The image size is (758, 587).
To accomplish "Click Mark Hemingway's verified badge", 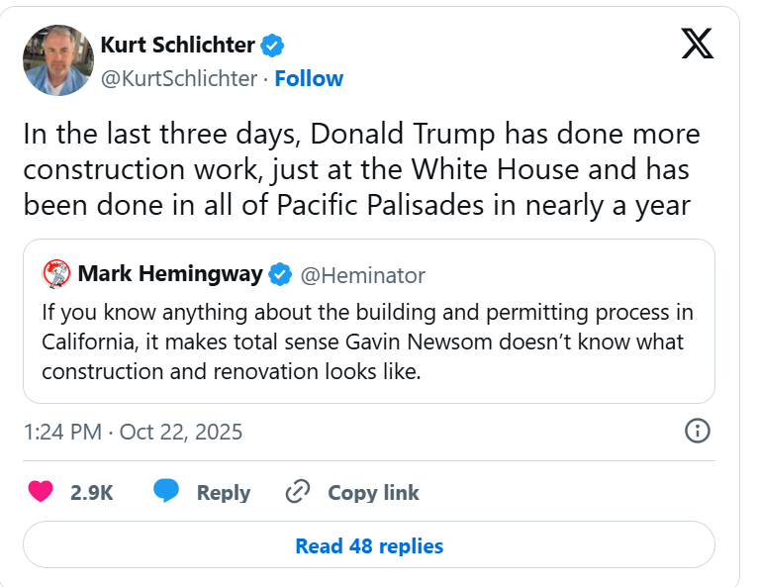I will pyautogui.click(x=282, y=274).
